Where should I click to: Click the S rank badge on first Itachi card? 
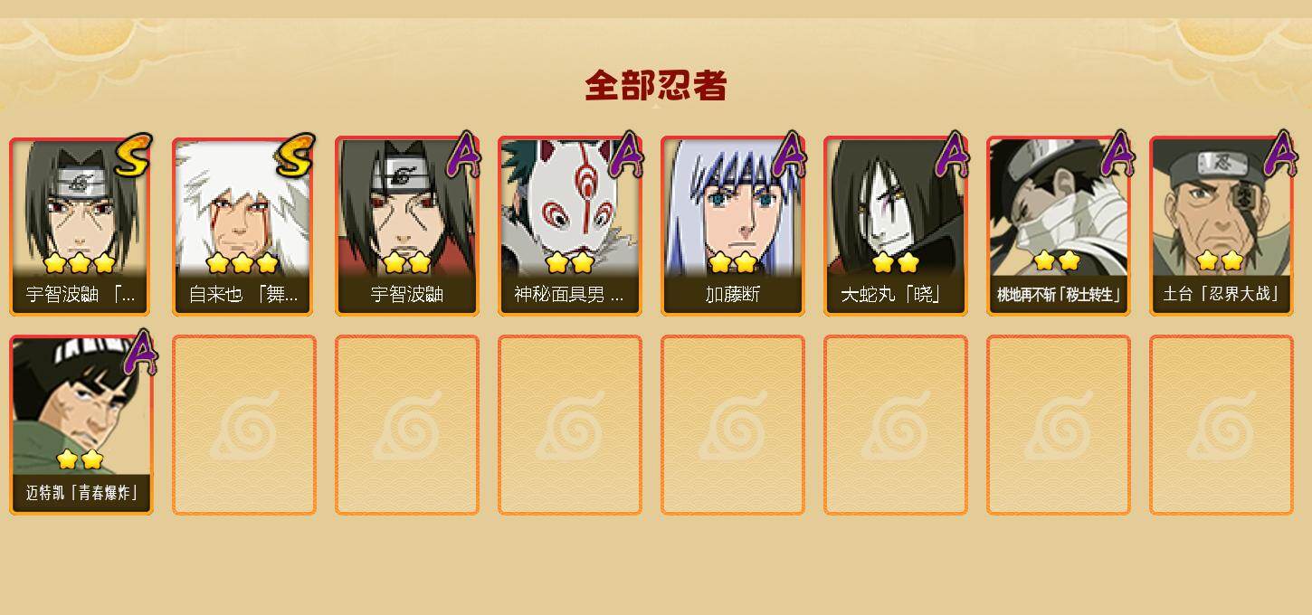[132, 155]
